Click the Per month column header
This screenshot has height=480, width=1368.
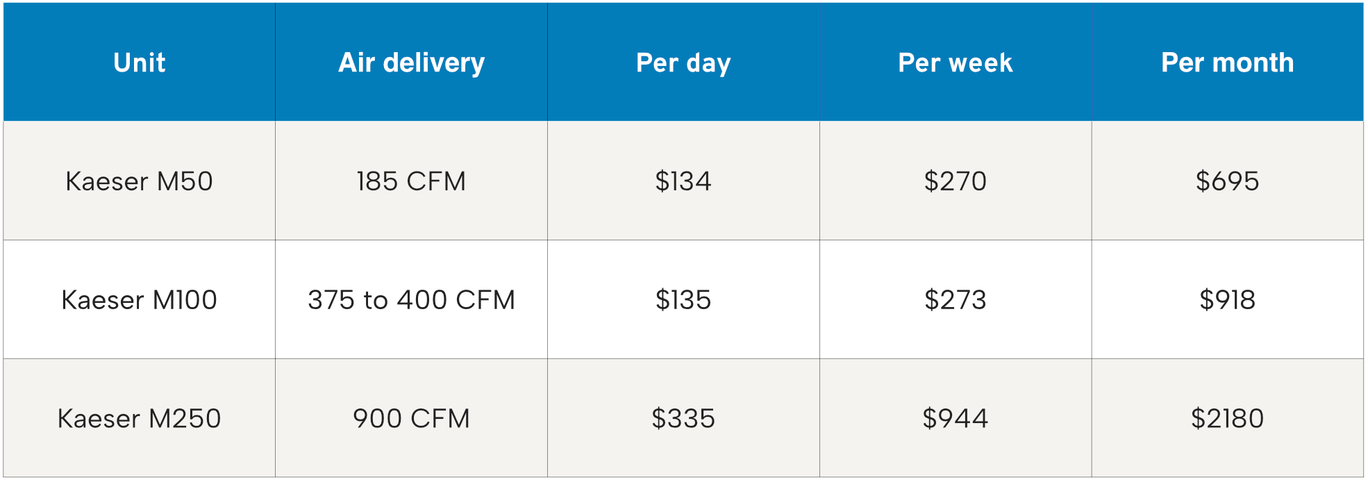pyautogui.click(x=1228, y=63)
